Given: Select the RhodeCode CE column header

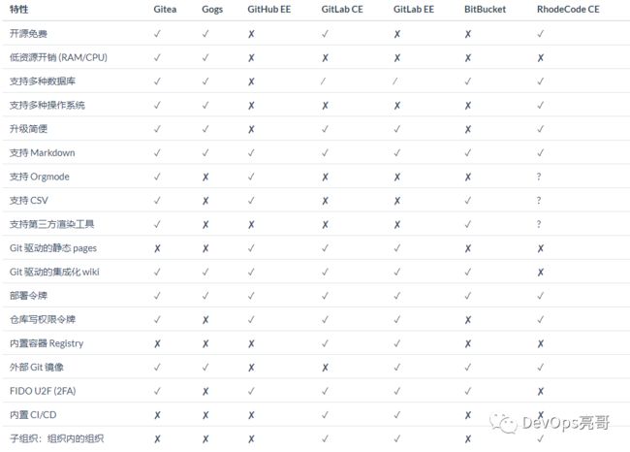Looking at the screenshot, I should point(568,10).
